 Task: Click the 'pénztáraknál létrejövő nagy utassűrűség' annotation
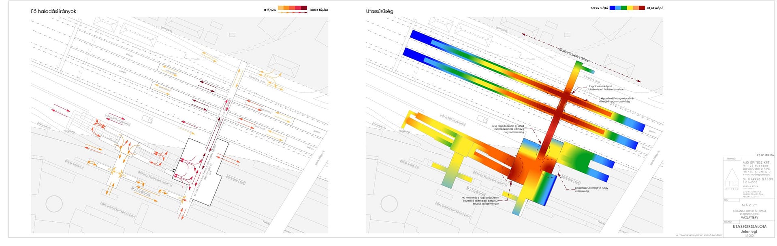coord(591,189)
